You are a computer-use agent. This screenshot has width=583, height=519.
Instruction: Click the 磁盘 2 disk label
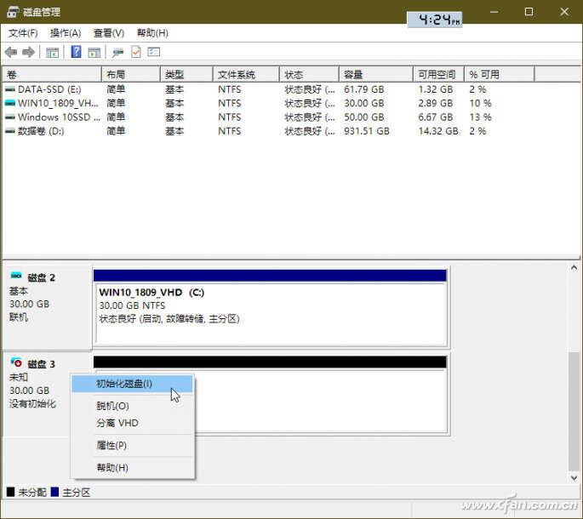click(41, 277)
